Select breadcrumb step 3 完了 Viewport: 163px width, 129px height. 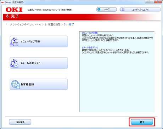pyautogui.click(x=69, y=24)
